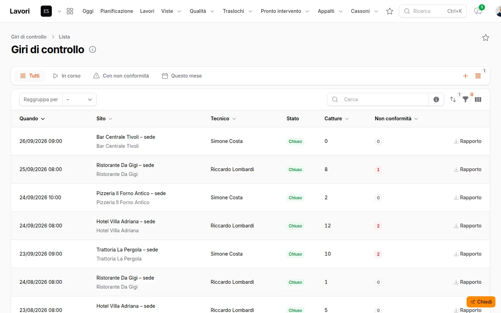
Task: Open chat messages icon with badge 5
Action: pyautogui.click(x=478, y=11)
